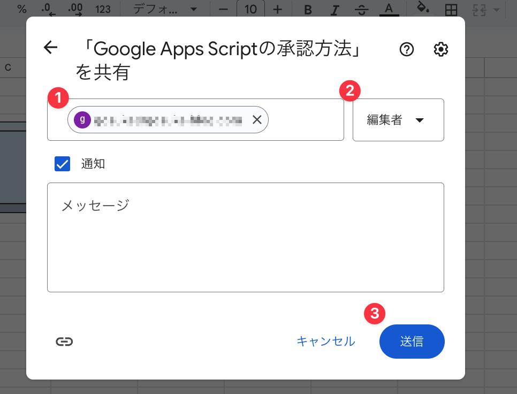Screen dimensions: 517x394
Task: Open the 123 number format menu
Action: click(x=103, y=9)
